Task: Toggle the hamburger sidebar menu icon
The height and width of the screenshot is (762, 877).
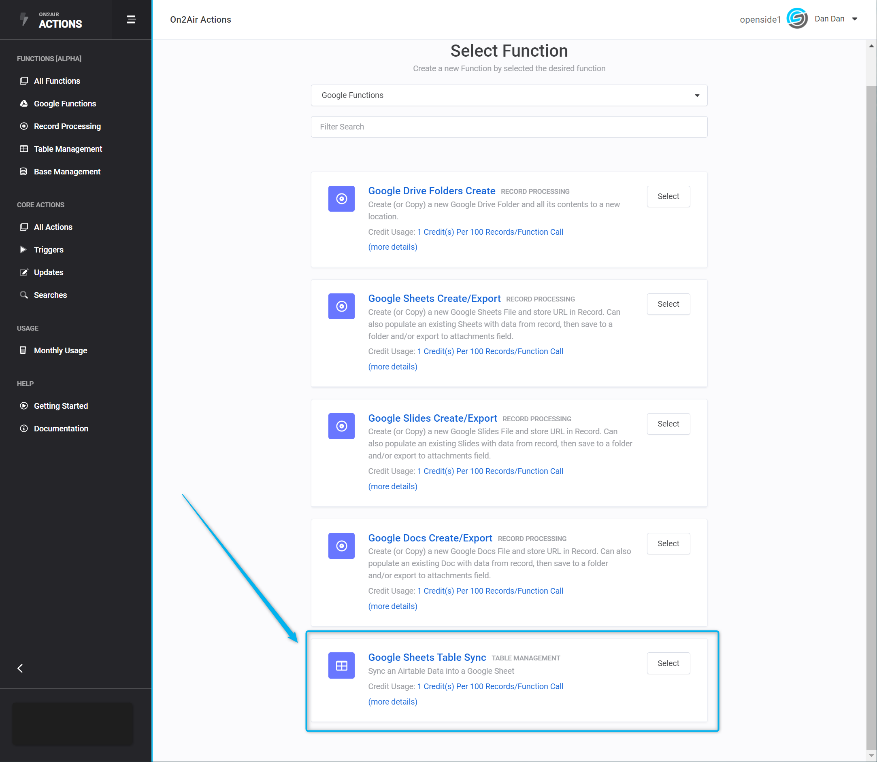Action: tap(132, 19)
